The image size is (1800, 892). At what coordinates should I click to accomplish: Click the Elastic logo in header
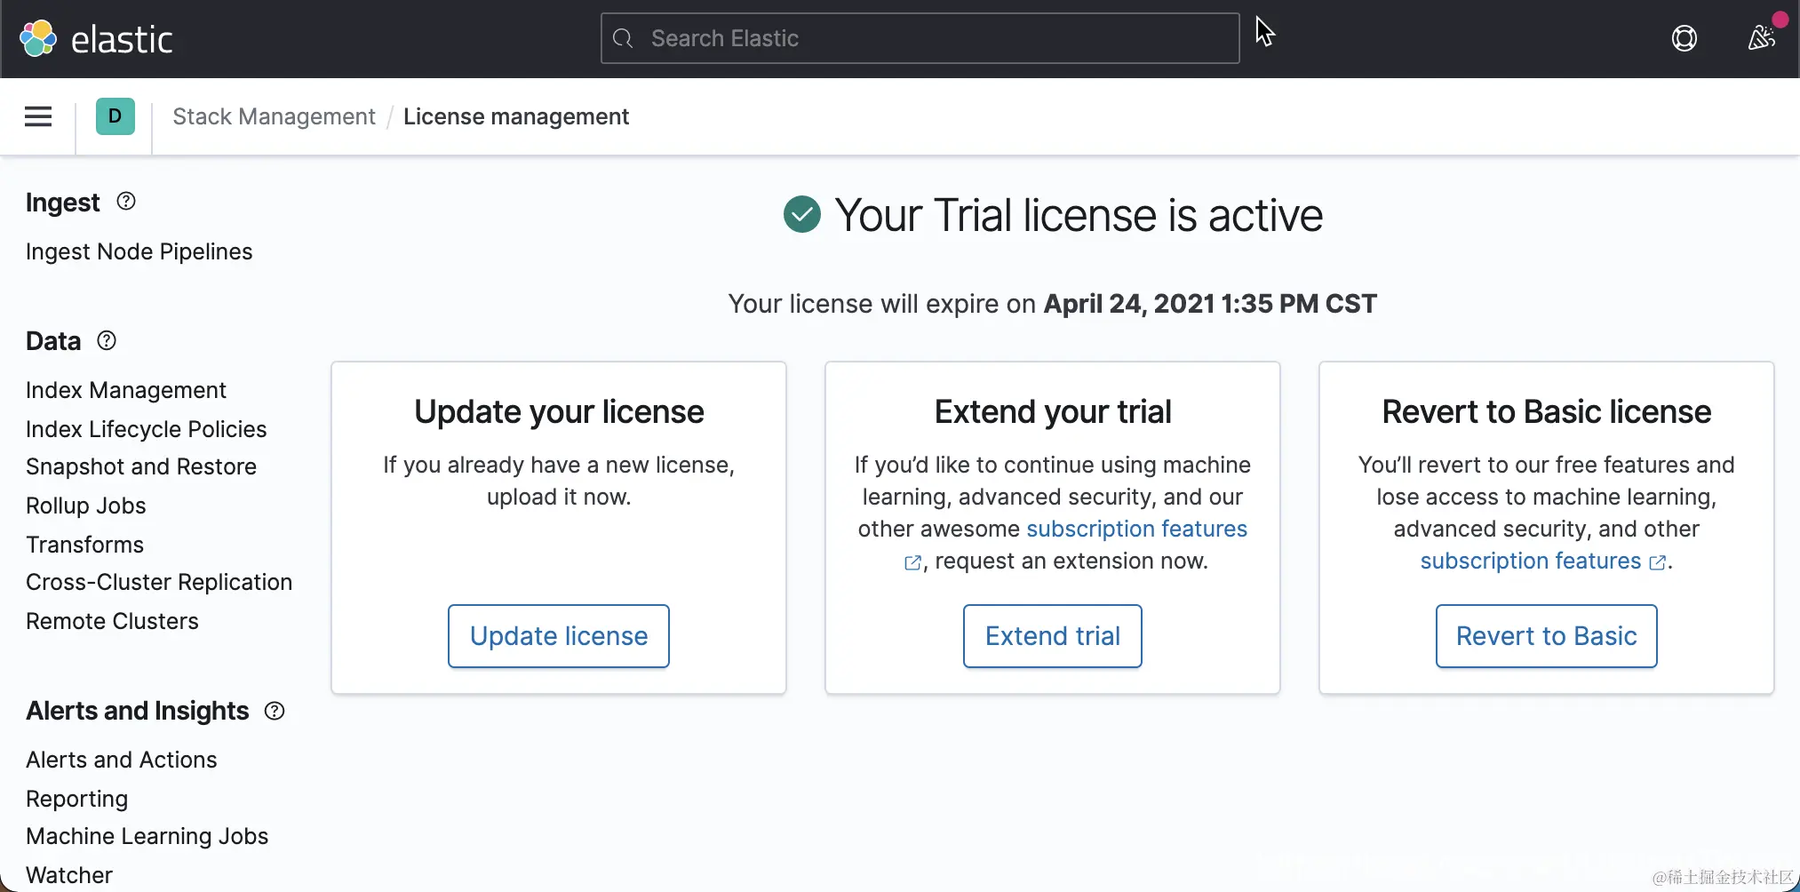click(x=95, y=38)
